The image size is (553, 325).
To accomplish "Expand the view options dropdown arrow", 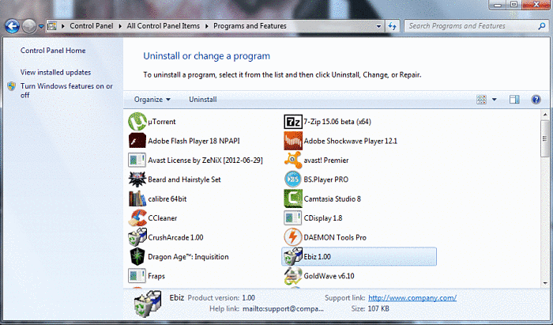I will [494, 100].
